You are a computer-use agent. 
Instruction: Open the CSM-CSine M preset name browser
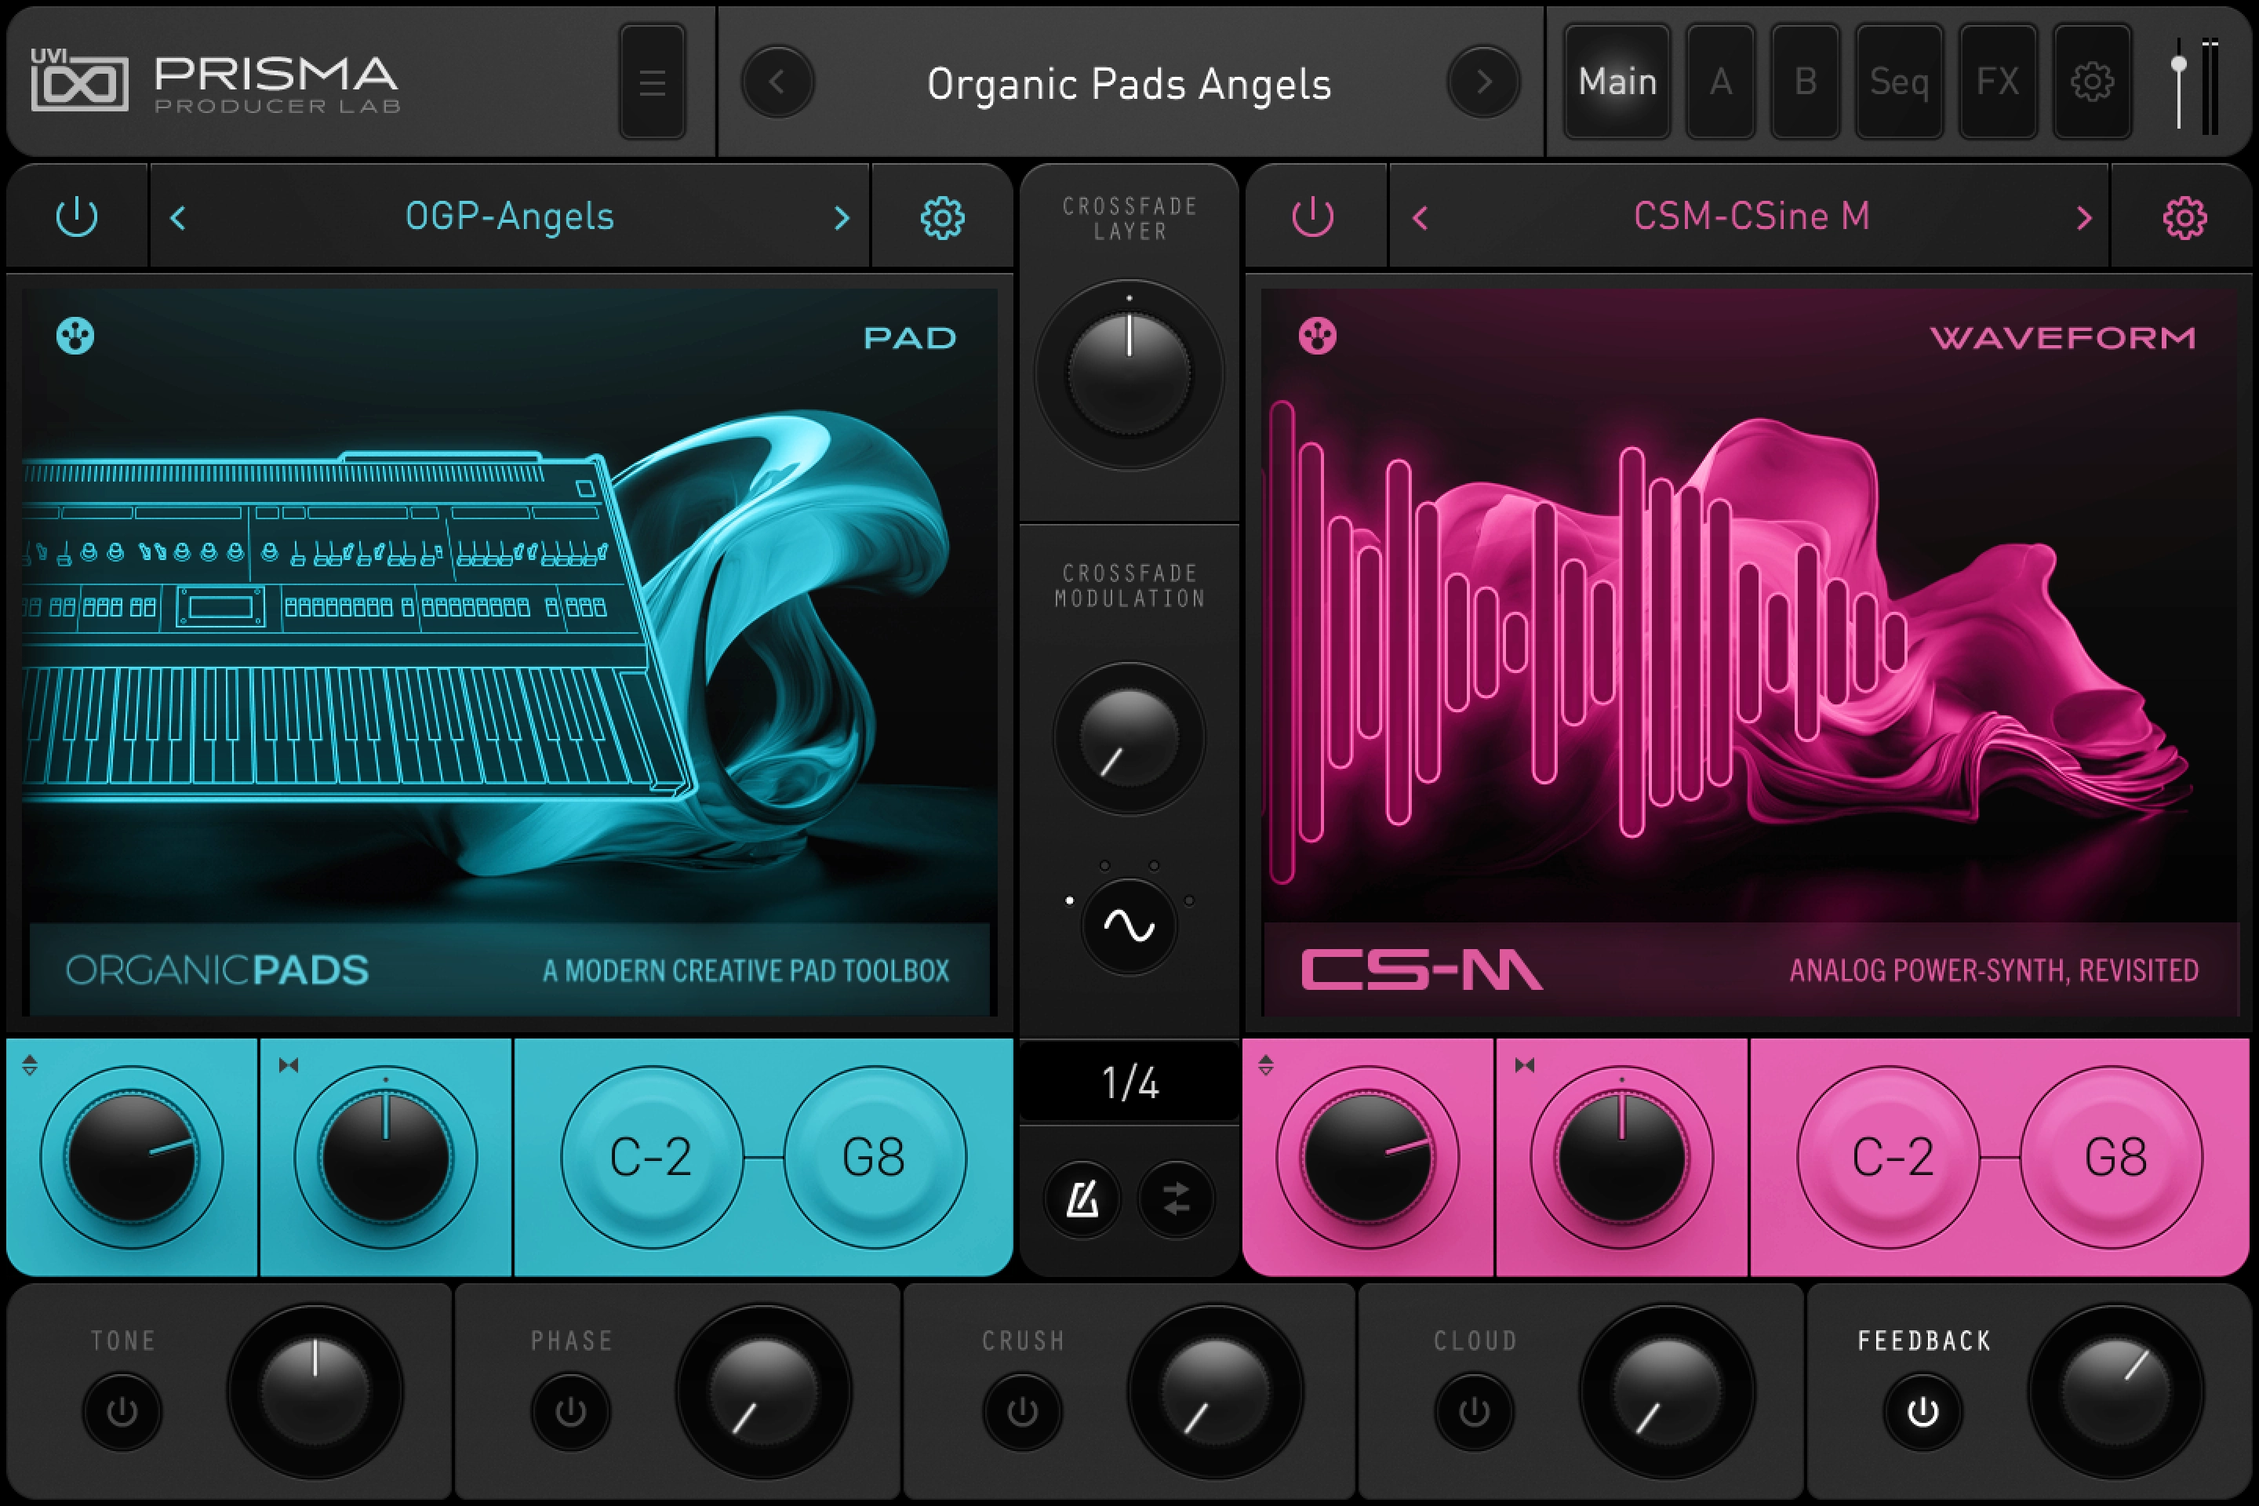(1752, 217)
